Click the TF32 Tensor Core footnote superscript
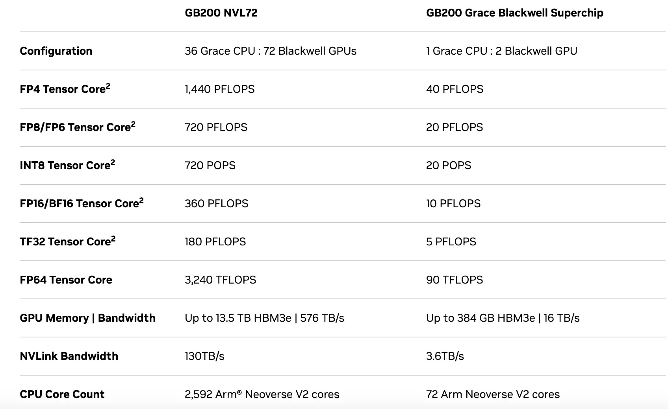668x409 pixels. (x=113, y=239)
